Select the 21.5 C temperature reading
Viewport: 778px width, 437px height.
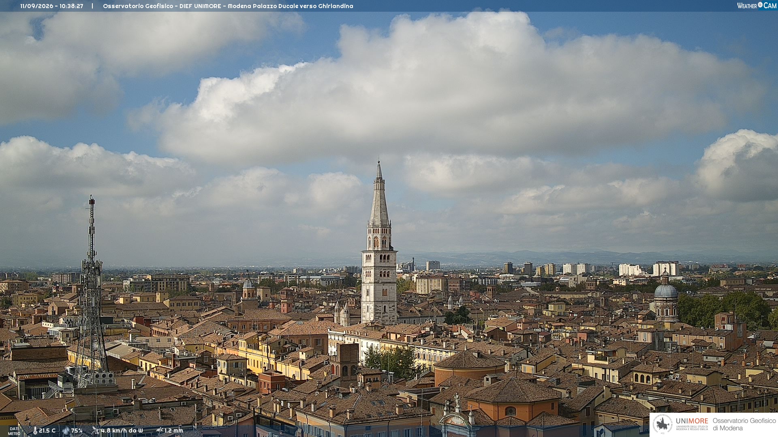tap(47, 431)
